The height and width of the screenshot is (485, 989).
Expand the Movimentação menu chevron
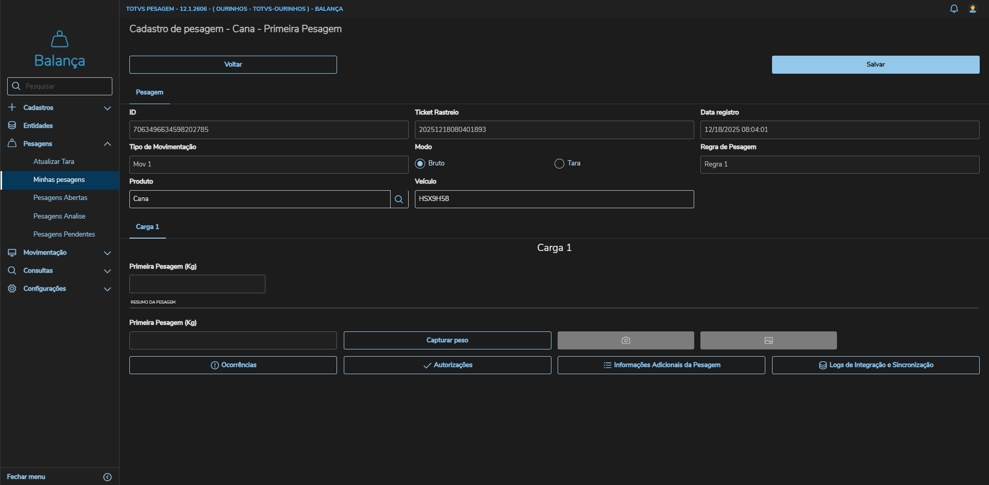point(107,253)
